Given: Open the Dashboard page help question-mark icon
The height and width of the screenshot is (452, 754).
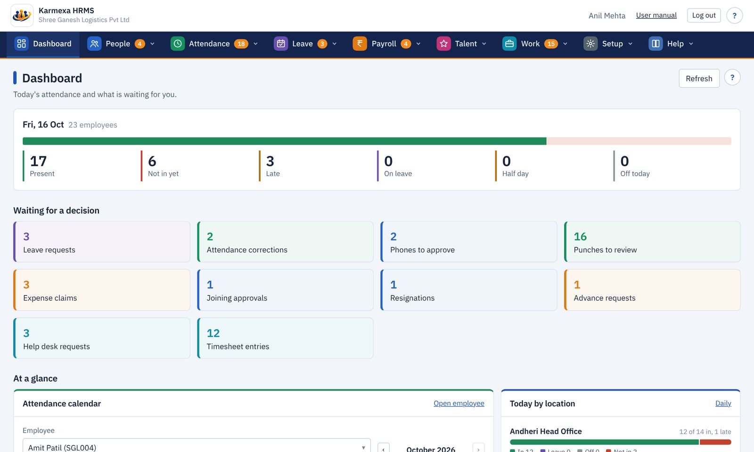Looking at the screenshot, I should [732, 78].
